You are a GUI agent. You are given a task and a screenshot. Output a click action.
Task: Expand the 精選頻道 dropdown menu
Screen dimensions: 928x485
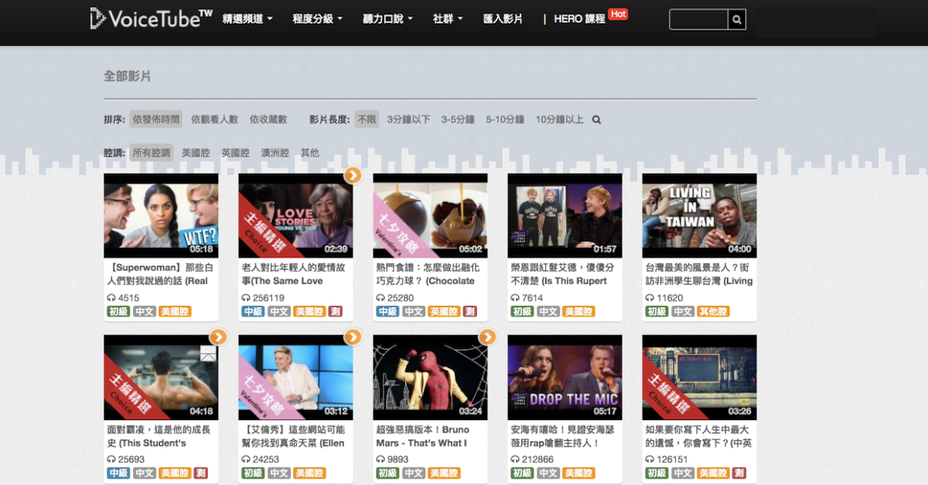[247, 19]
